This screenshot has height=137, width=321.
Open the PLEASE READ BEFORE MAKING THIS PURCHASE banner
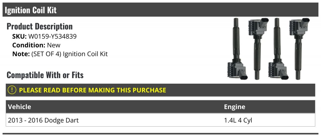click(160, 90)
